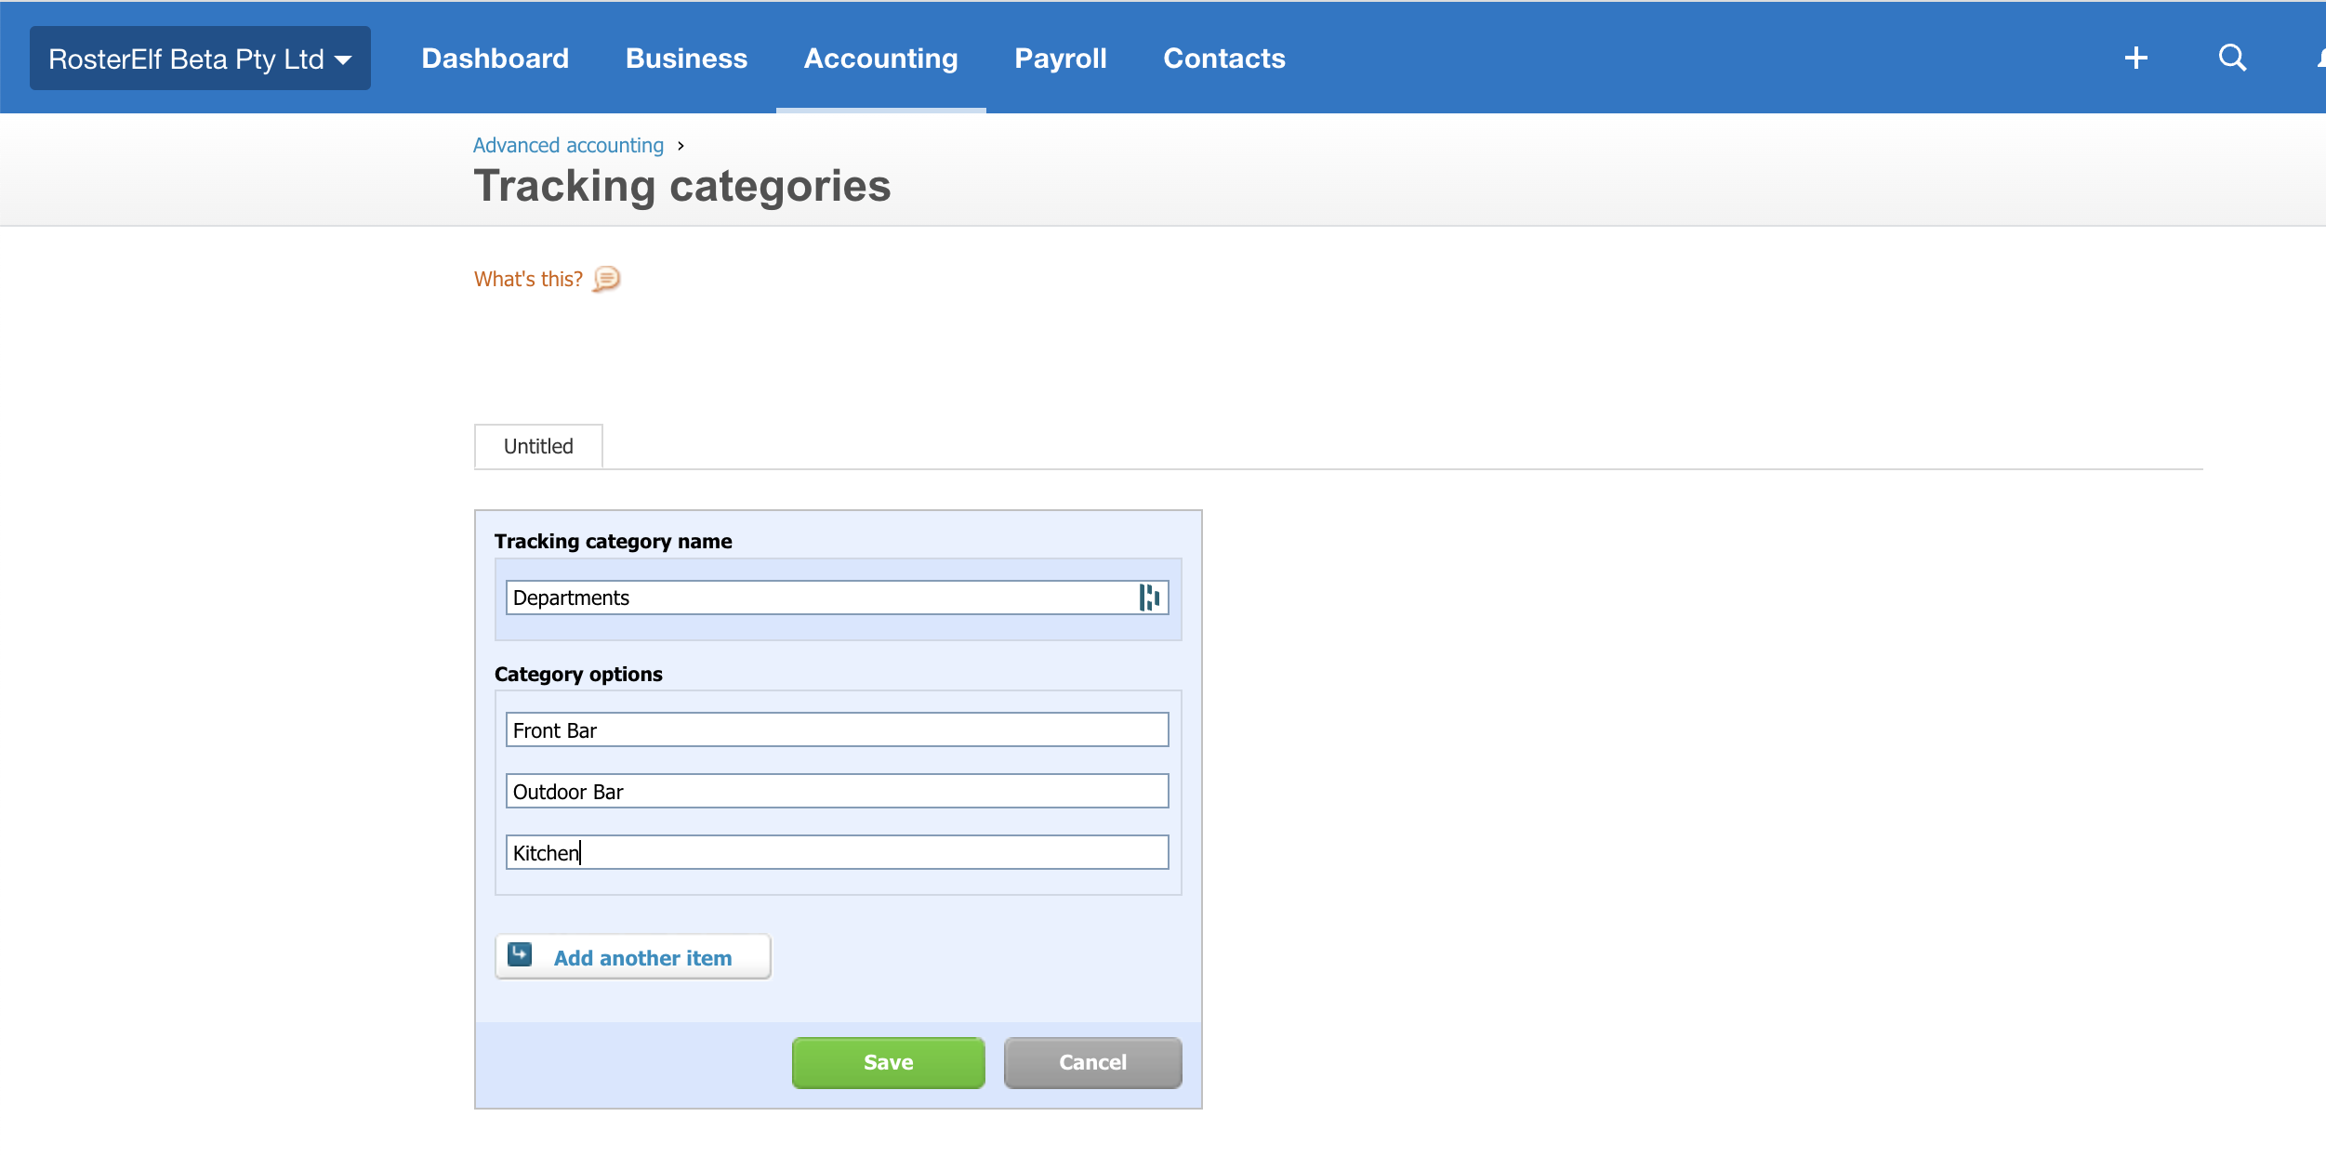Open the global search icon
Image resolution: width=2326 pixels, height=1156 pixels.
coord(2232,58)
